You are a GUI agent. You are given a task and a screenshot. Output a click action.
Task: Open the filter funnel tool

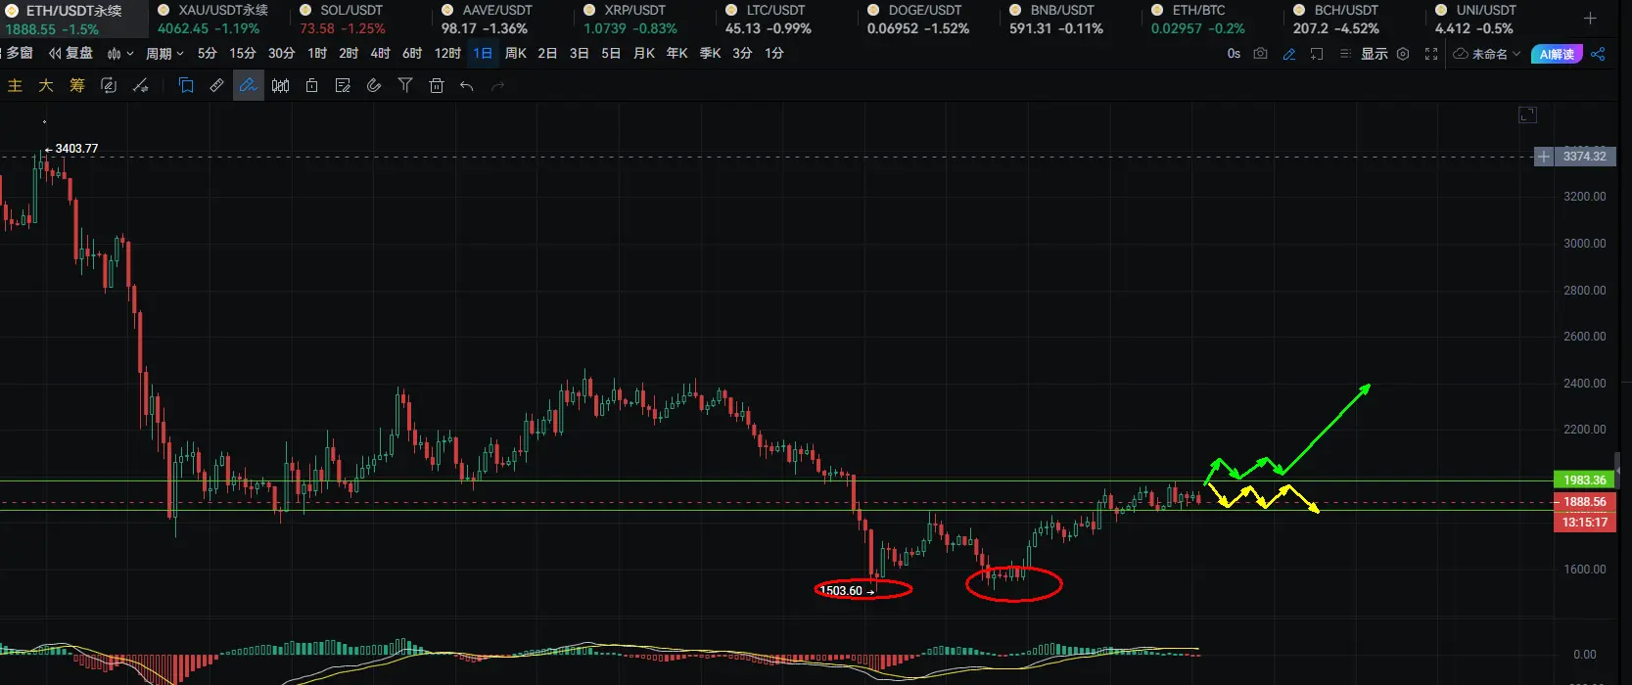pyautogui.click(x=405, y=86)
